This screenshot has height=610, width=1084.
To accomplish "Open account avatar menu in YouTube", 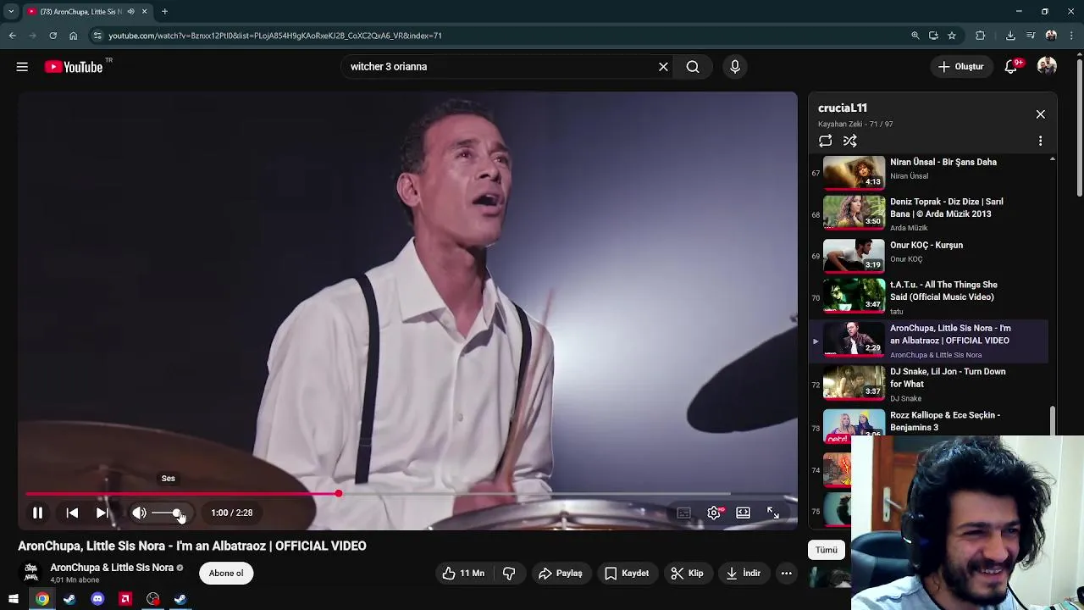I will [1048, 66].
